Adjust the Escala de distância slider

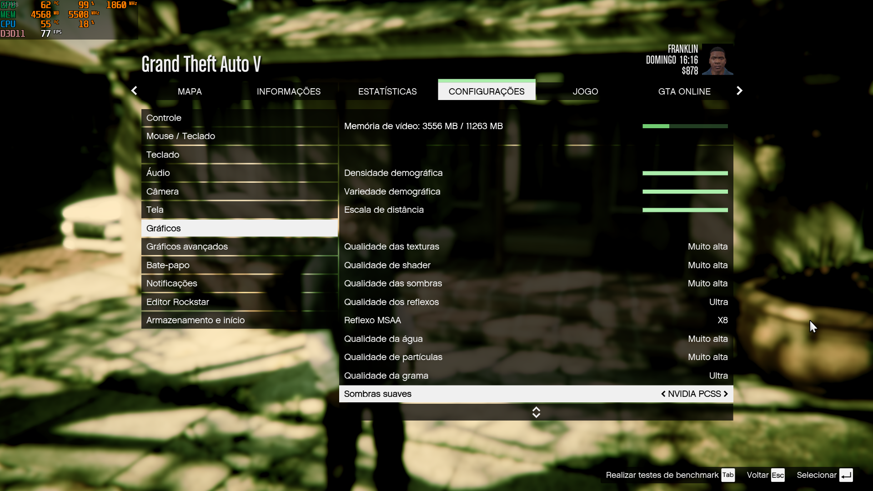coord(685,210)
